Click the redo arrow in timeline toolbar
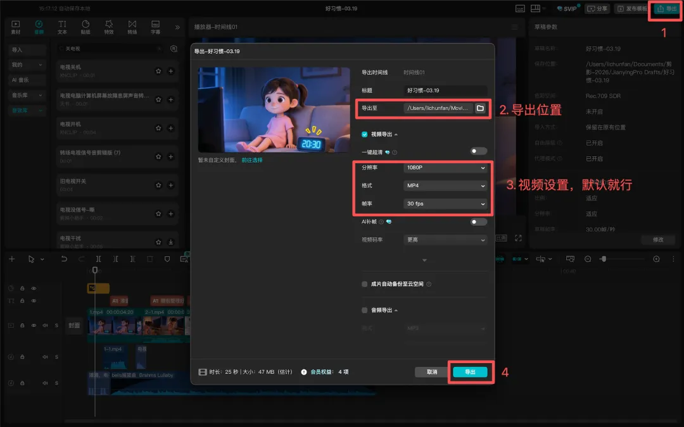Image resolution: width=684 pixels, height=427 pixels. click(81, 259)
